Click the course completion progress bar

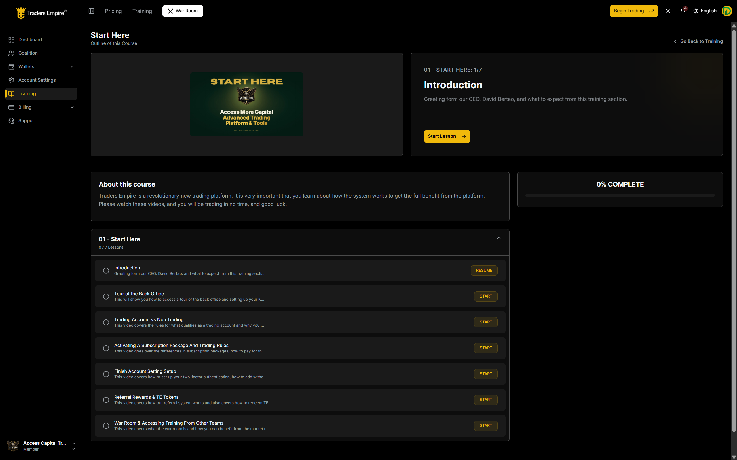point(620,195)
